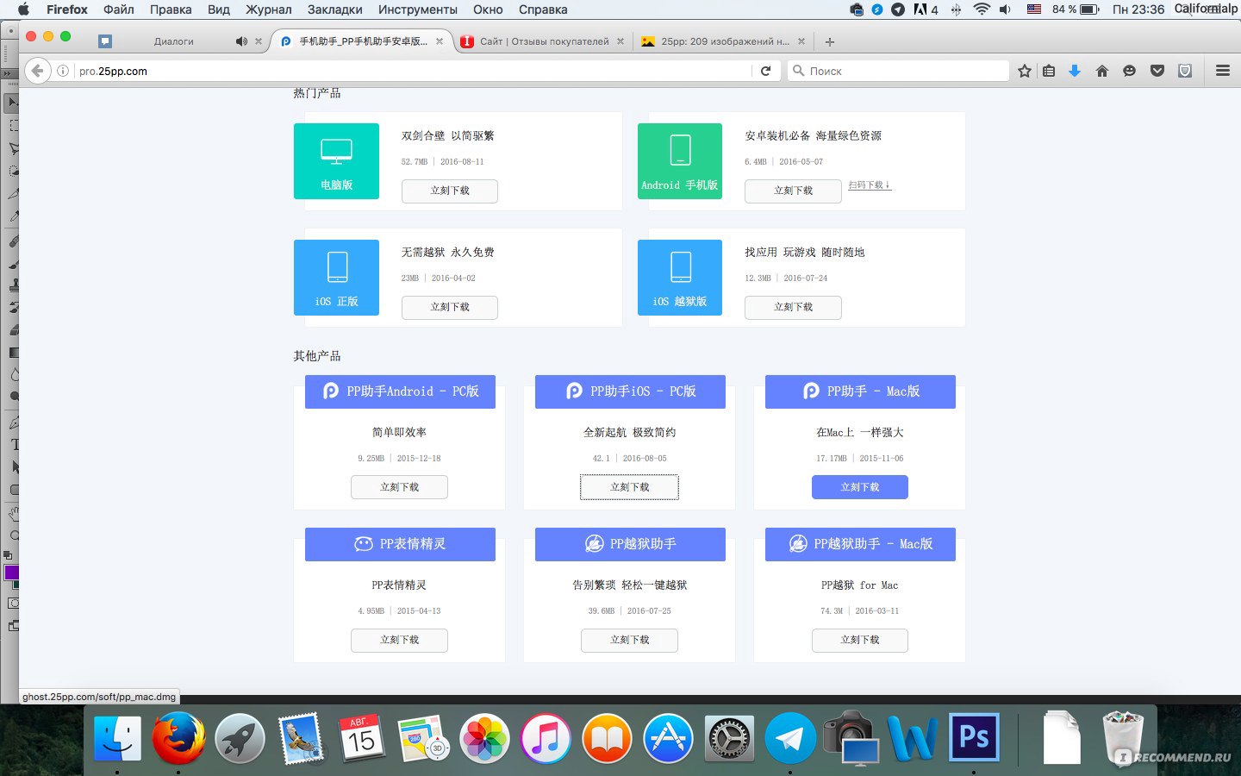Reload the page with the refresh icon

point(765,71)
